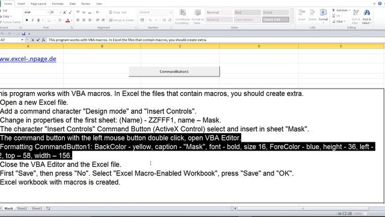Click the Save icon in quick access toolbar
This screenshot has width=385, height=217.
23,34
